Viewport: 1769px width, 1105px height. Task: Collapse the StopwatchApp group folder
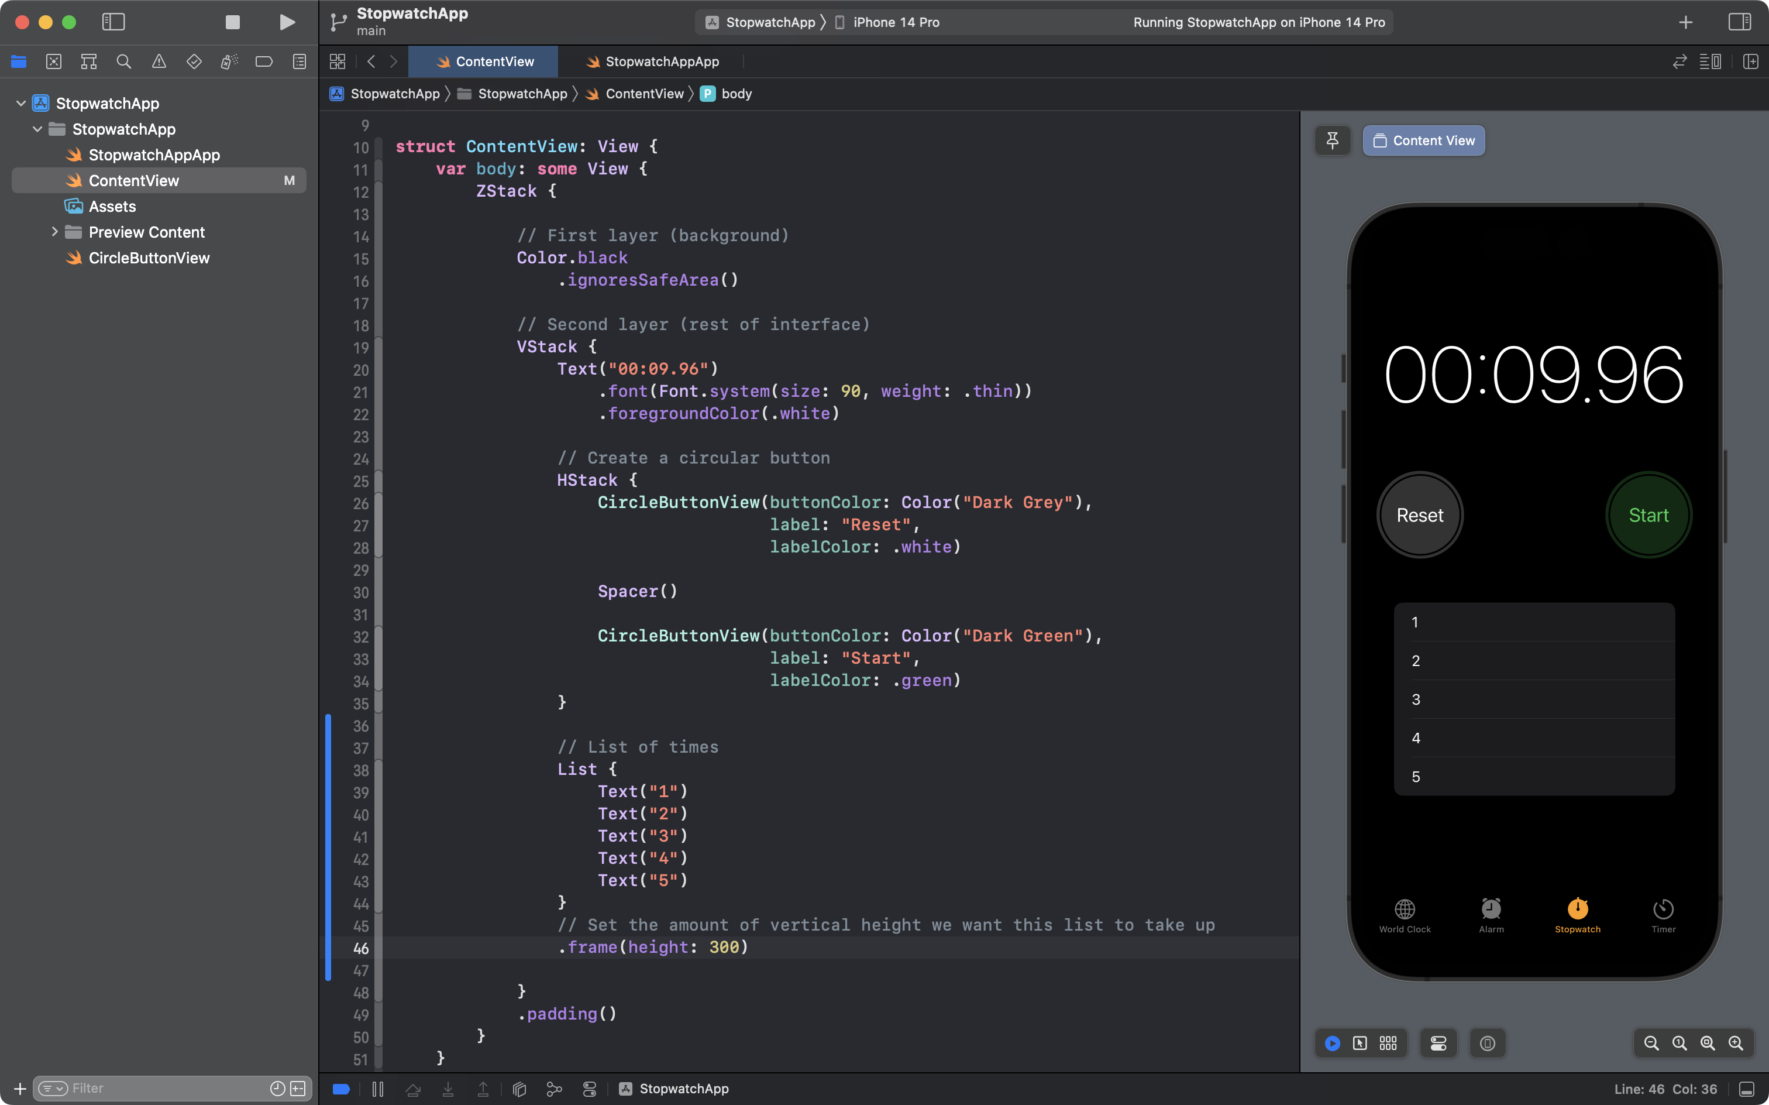(37, 129)
